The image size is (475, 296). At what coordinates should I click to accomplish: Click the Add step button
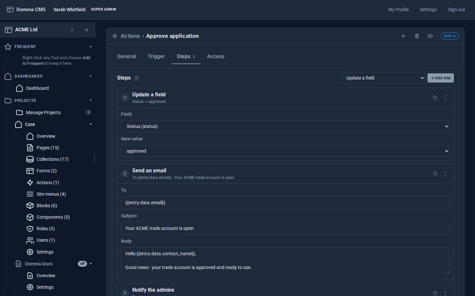point(441,78)
